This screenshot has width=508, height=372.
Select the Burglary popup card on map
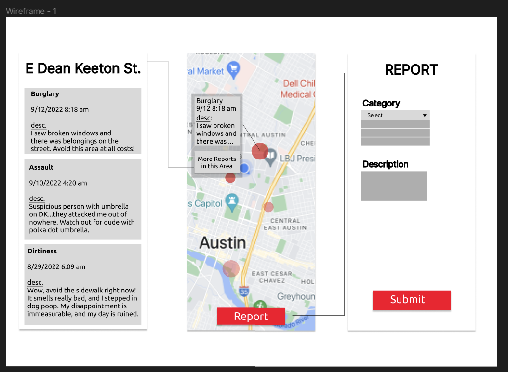[217, 120]
